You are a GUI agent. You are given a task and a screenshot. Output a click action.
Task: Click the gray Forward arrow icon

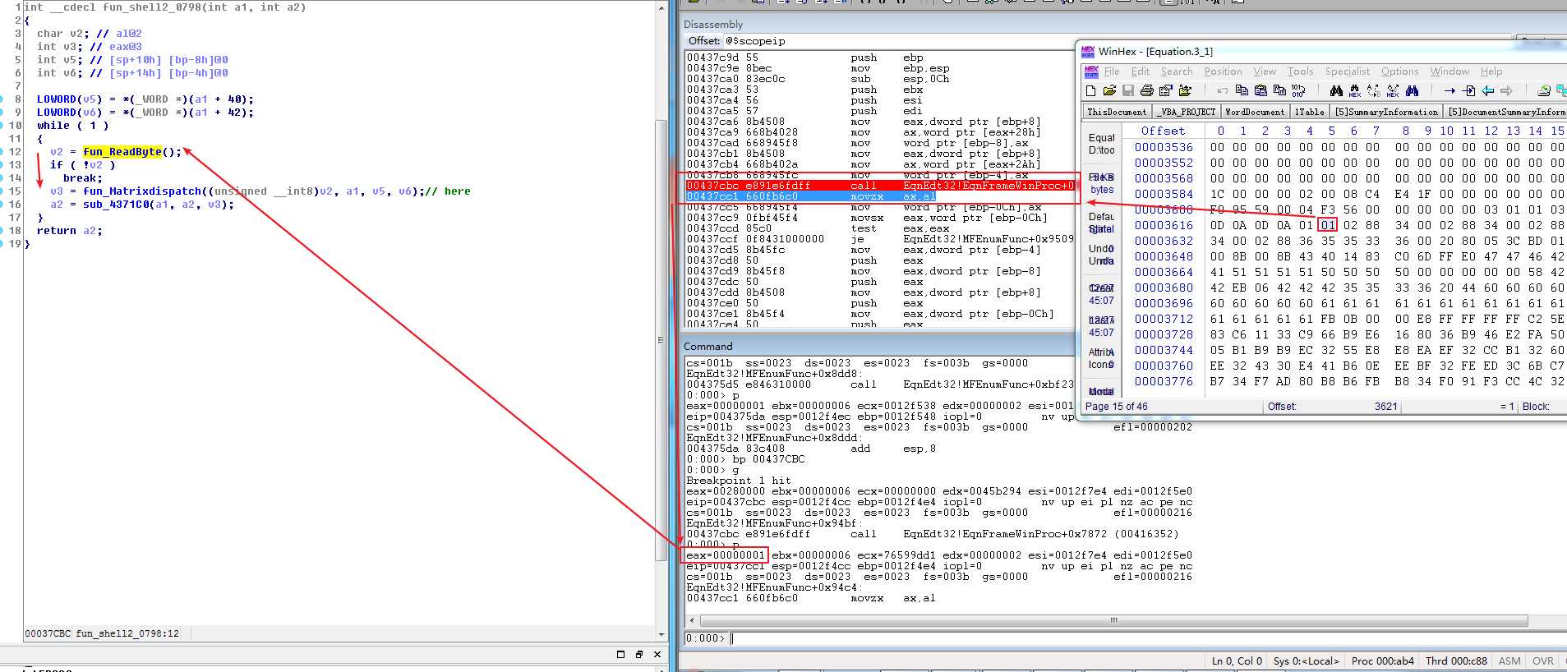1506,90
